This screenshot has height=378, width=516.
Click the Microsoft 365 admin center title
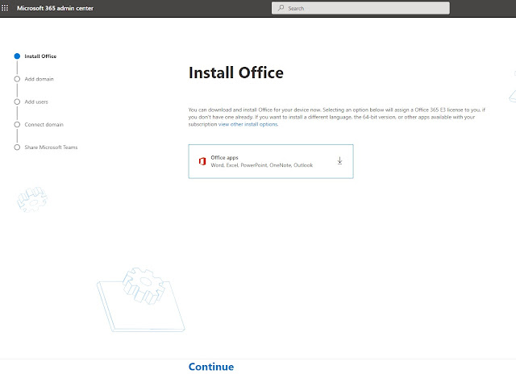click(x=56, y=8)
